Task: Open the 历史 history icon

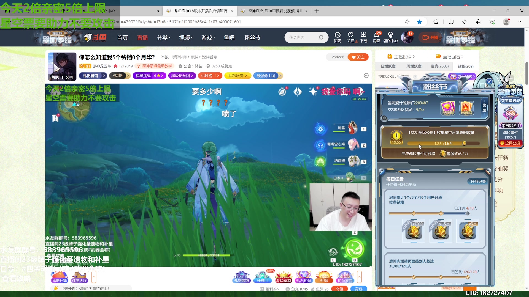Action: [x=338, y=37]
